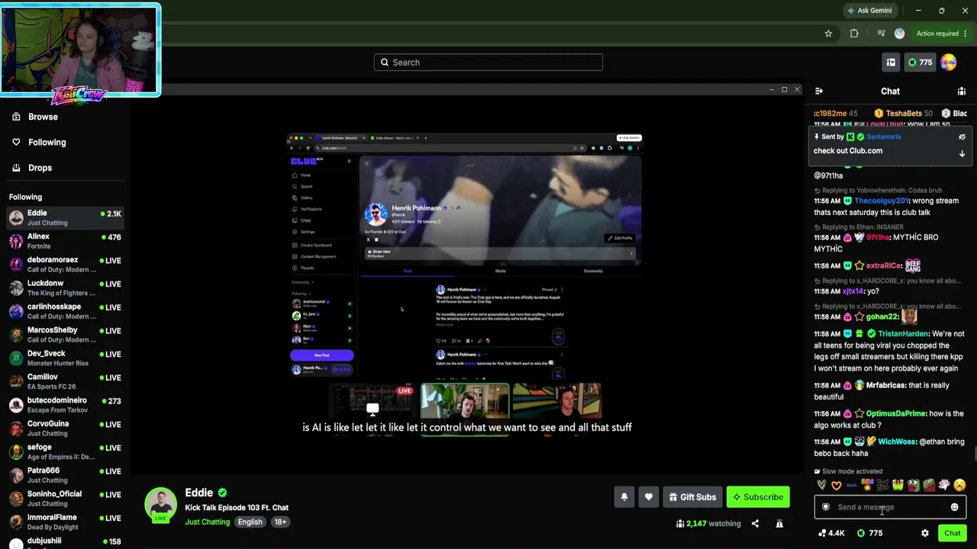Open the Action required browser menu
Image resolution: width=977 pixels, height=549 pixels.
click(942, 34)
